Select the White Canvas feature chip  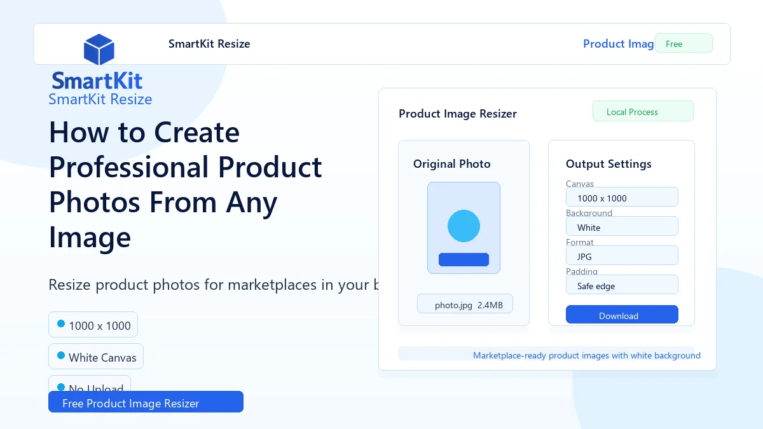click(x=96, y=357)
